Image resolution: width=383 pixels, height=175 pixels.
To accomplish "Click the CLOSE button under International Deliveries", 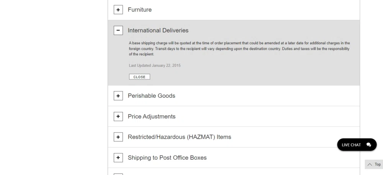I will pyautogui.click(x=139, y=77).
